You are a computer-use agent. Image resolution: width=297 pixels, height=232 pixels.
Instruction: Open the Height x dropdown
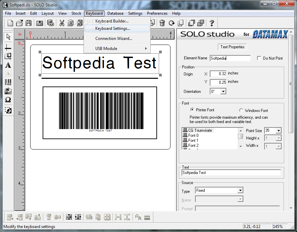(x=279, y=138)
